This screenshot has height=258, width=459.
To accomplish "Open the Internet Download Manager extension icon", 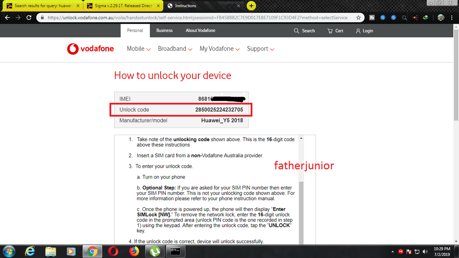I will 426,17.
